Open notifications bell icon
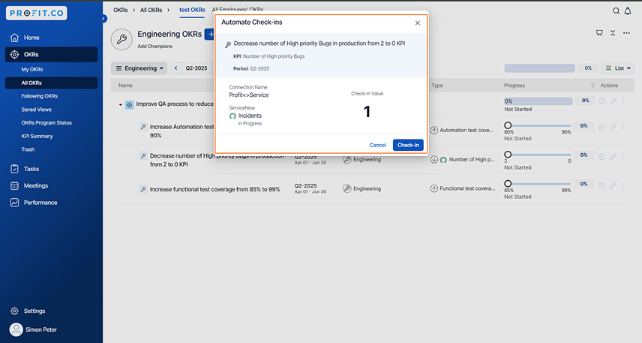This screenshot has width=642, height=343. point(628,11)
